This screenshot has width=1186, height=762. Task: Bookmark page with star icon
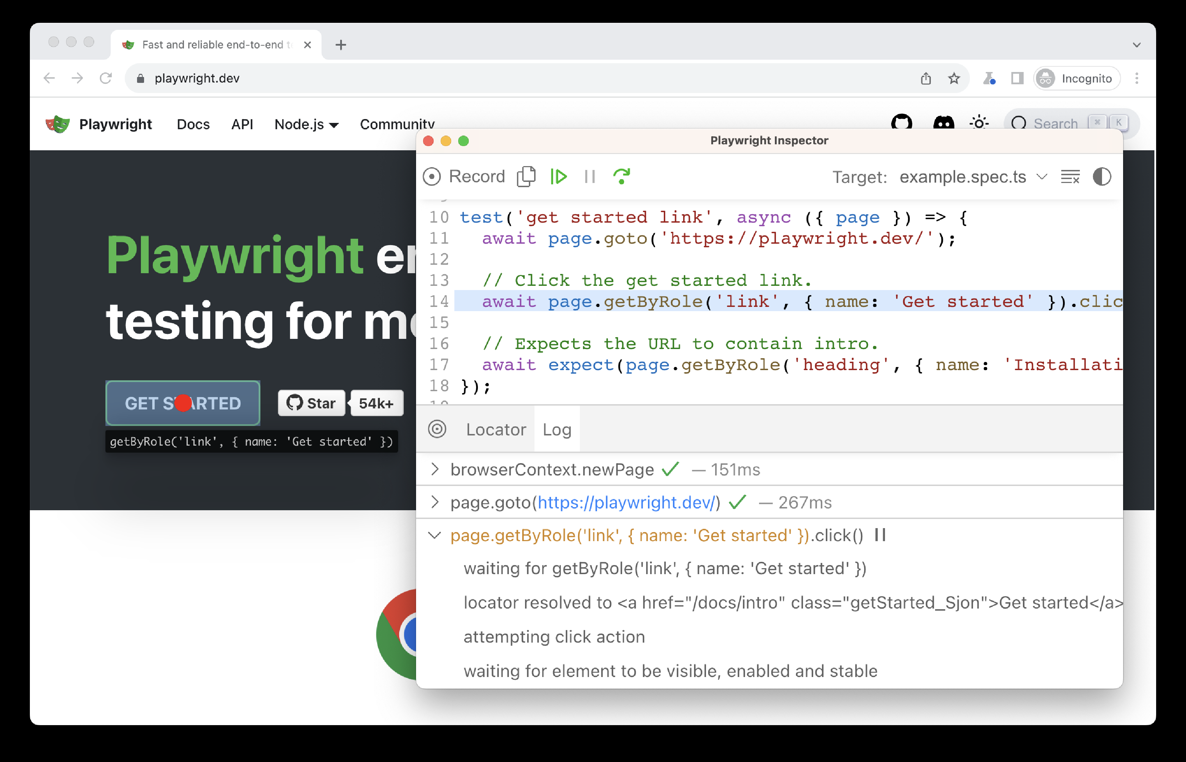954,78
